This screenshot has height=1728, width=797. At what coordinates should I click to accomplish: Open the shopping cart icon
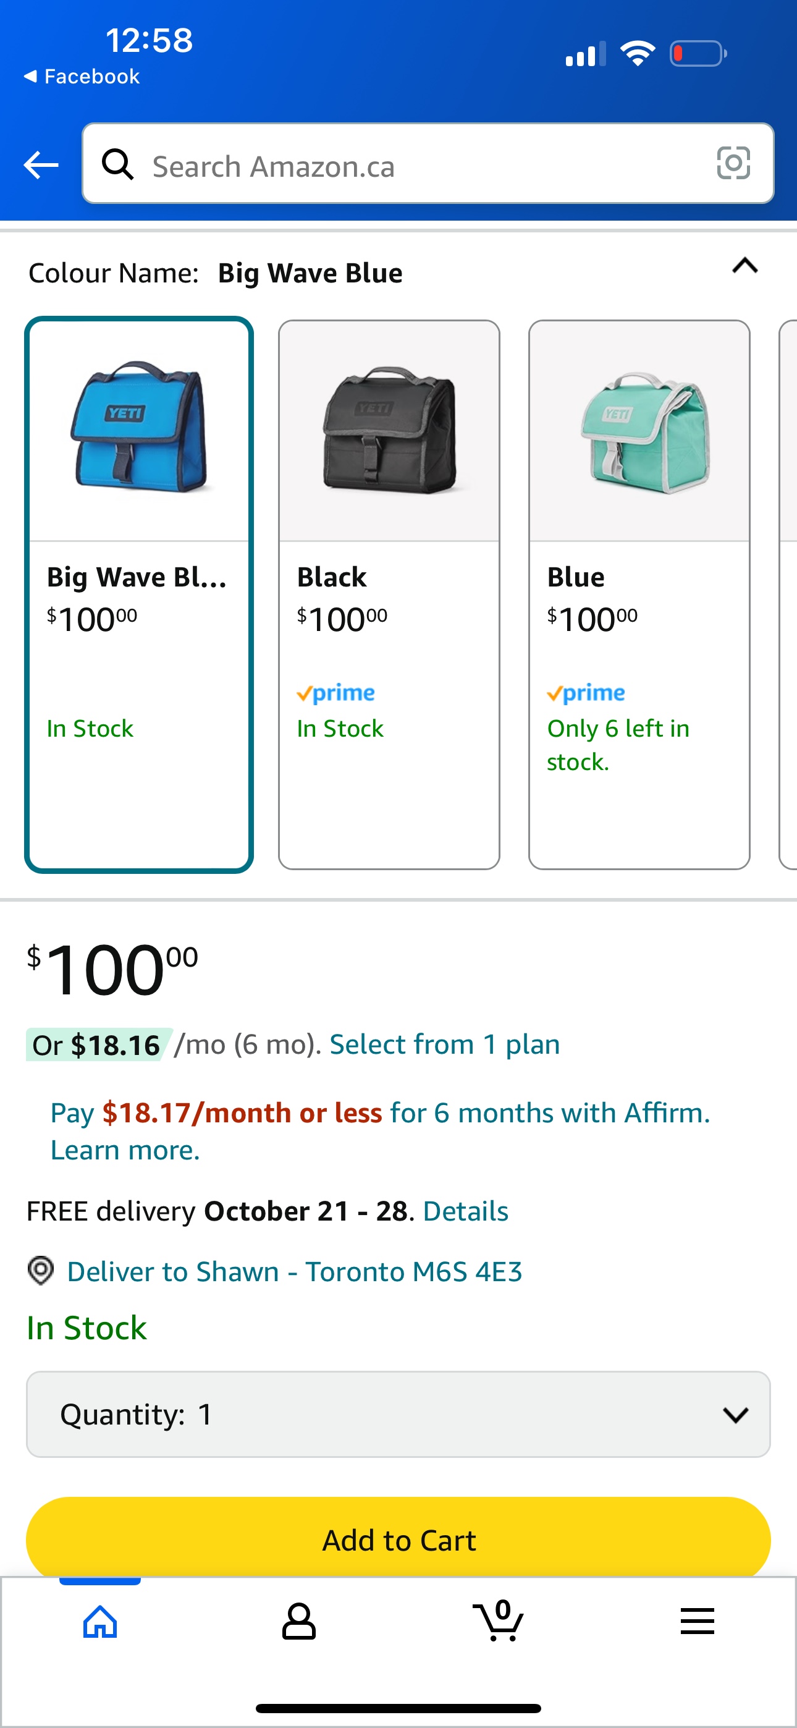[499, 1620]
